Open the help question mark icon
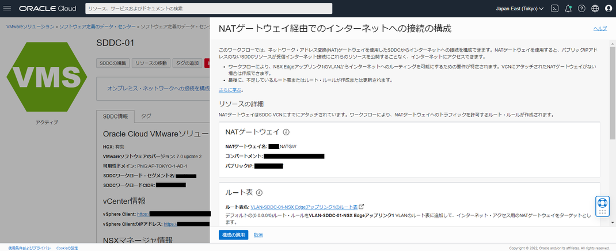This screenshot has width=616, height=251. (581, 8)
